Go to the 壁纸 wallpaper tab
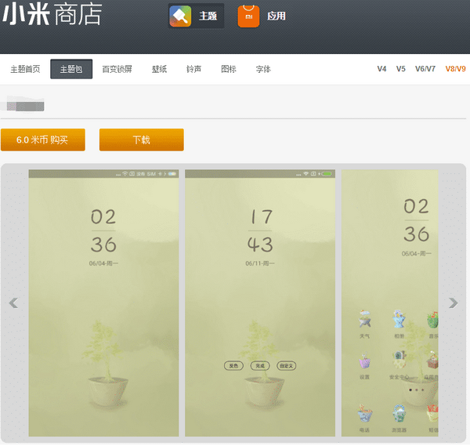The height and width of the screenshot is (446, 470). pos(159,69)
